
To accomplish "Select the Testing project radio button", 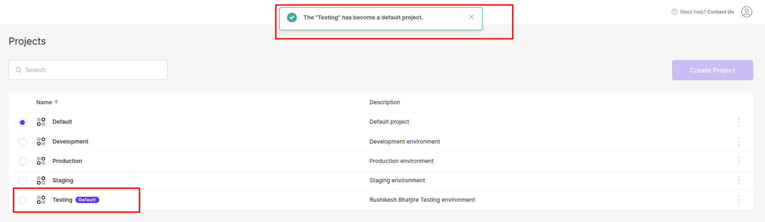I will [23, 200].
